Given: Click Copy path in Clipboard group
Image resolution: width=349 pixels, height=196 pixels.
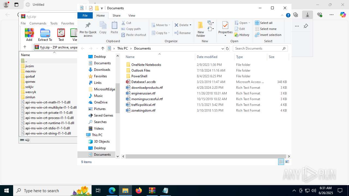Looking at the screenshot, I should pos(131,29).
